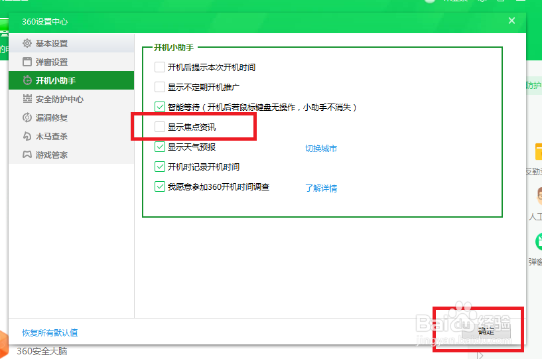
Task: Click 恢复所有默认值 link
Action: tap(50, 332)
